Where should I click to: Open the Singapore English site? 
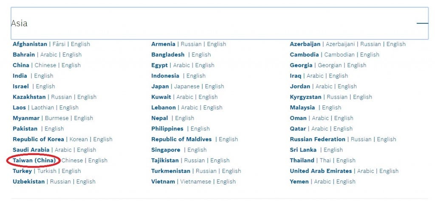[197, 150]
